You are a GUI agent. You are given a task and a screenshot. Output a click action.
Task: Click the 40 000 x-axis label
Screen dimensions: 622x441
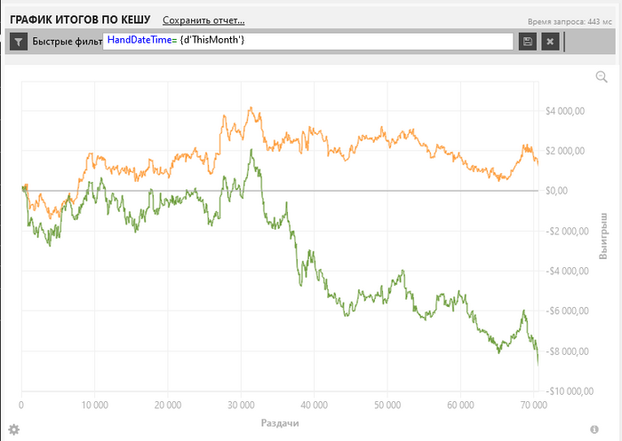coord(315,405)
